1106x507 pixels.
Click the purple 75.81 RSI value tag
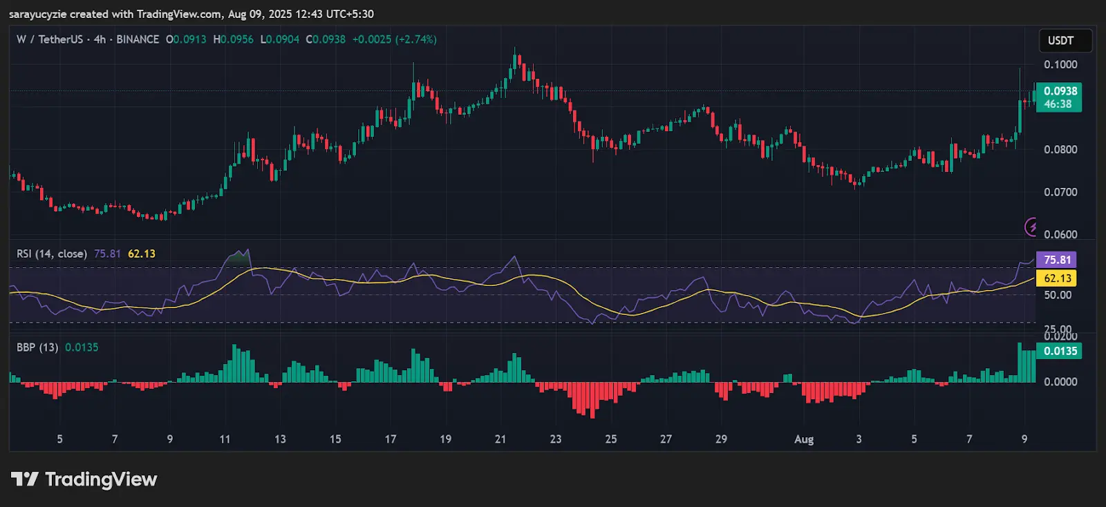pyautogui.click(x=1056, y=260)
